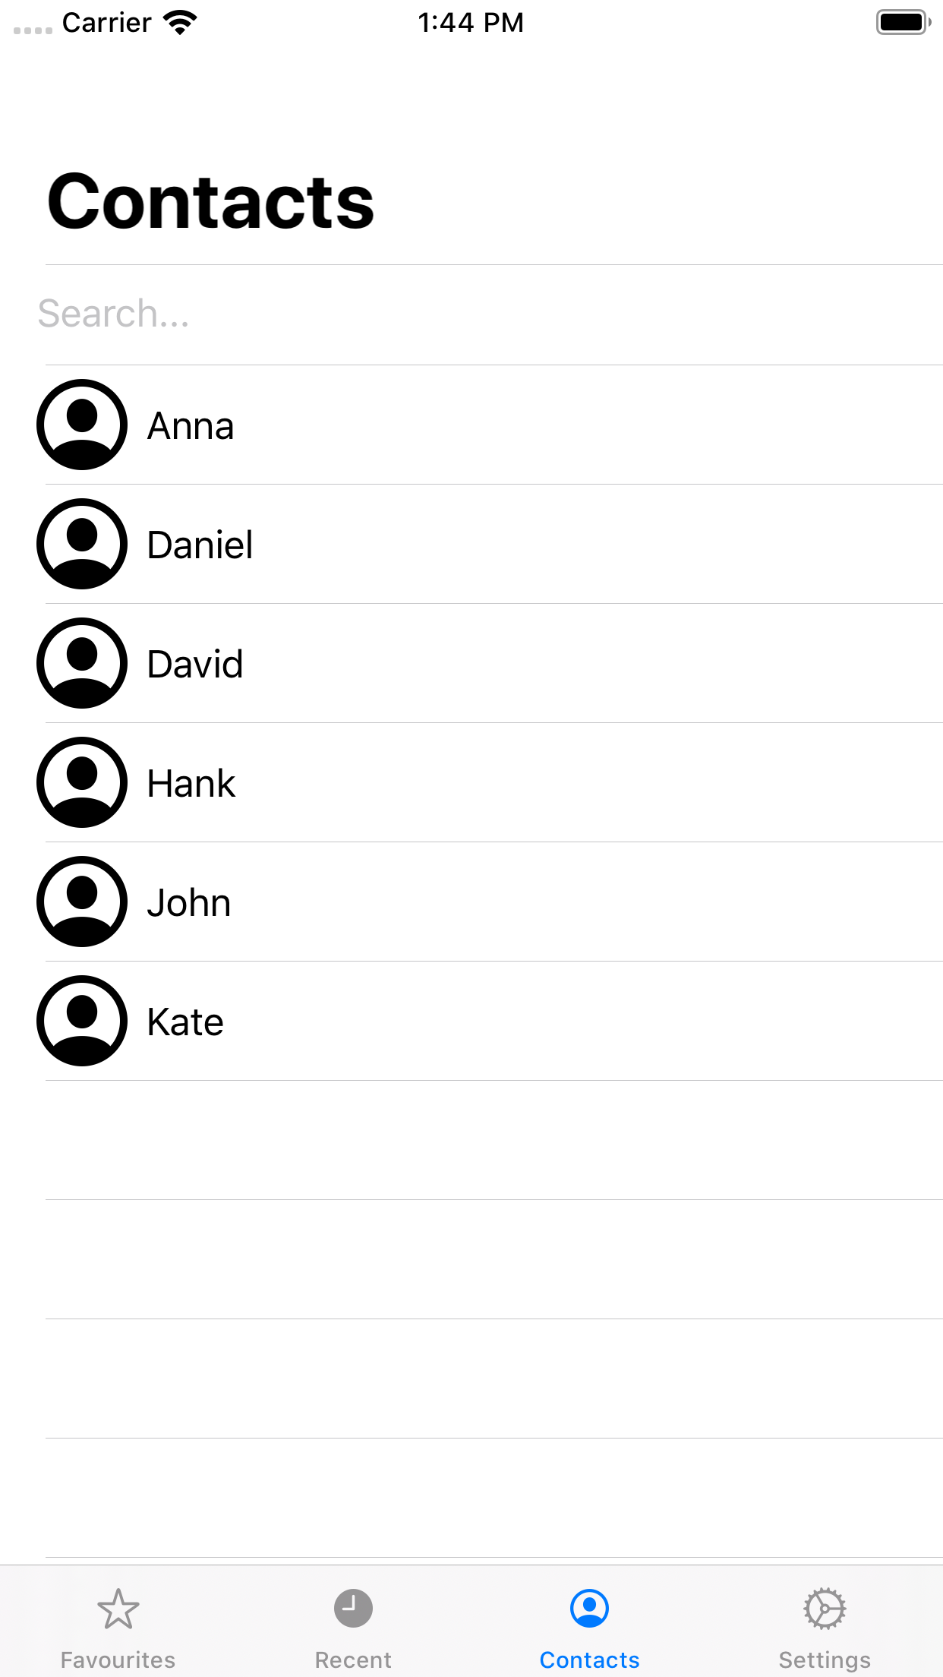Tap the Favourites star icon
The width and height of the screenshot is (943, 1677).
point(118,1609)
